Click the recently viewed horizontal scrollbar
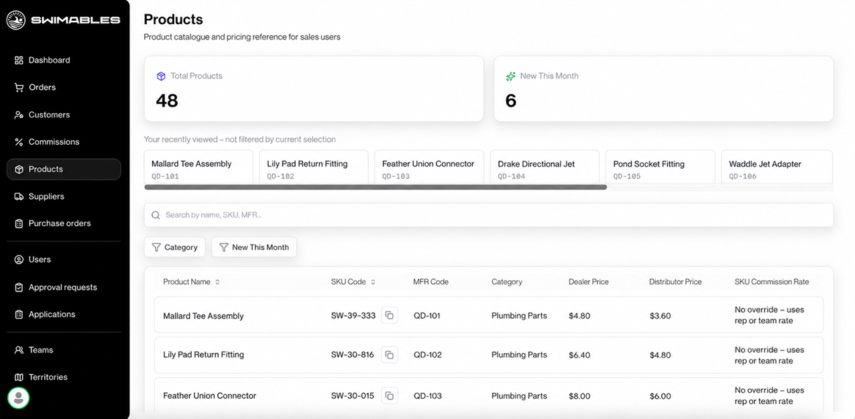855x419 pixels. coord(376,188)
